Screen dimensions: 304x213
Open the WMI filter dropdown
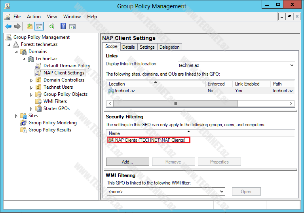pyautogui.click(x=222, y=192)
